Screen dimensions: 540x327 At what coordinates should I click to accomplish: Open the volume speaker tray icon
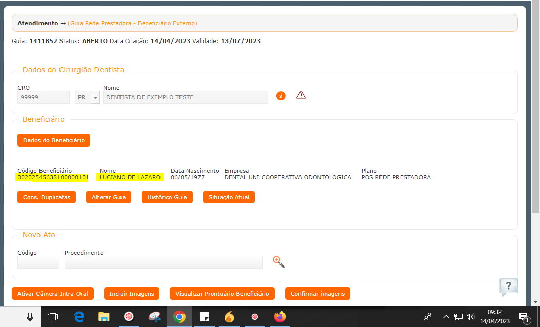coord(470,317)
